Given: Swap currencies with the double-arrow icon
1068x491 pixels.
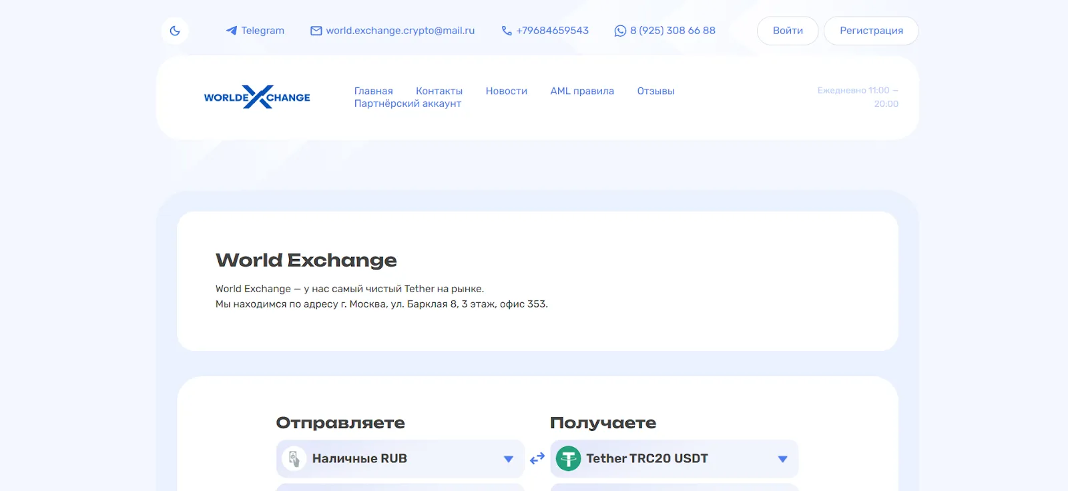Looking at the screenshot, I should [x=537, y=459].
